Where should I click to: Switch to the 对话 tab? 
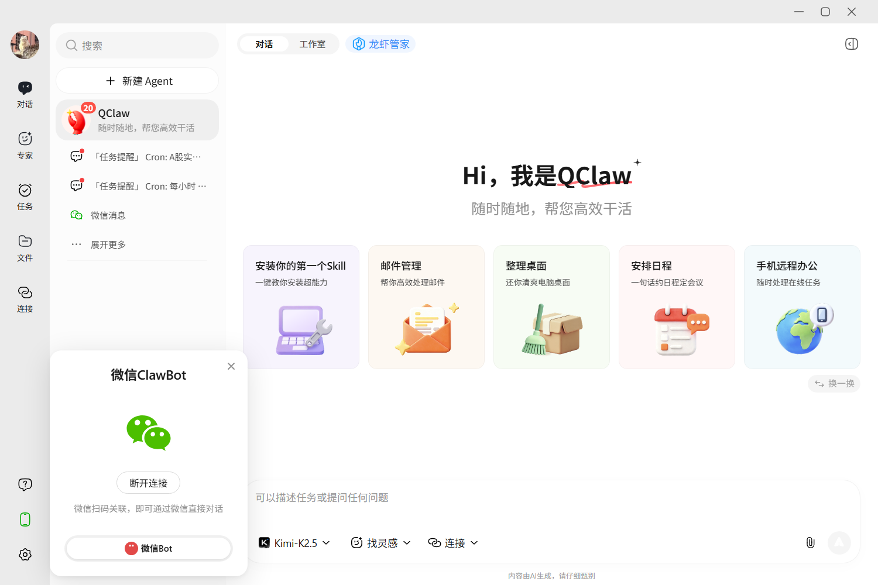[x=264, y=44]
